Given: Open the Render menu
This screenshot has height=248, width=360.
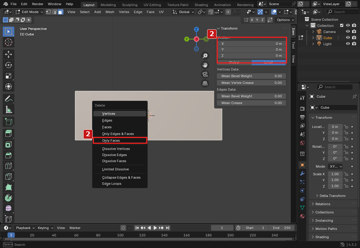Looking at the screenshot, I should (38, 4).
